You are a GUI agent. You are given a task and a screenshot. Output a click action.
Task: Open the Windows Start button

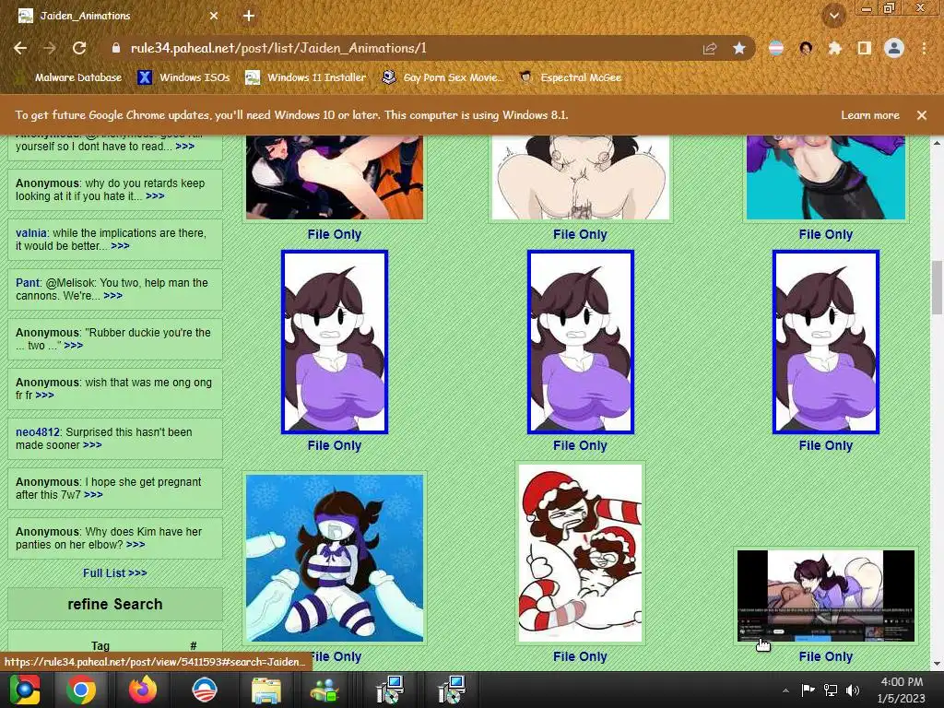tap(25, 690)
